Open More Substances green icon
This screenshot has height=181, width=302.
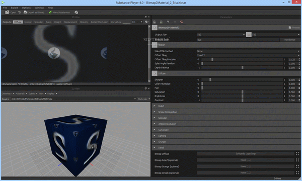point(50,13)
